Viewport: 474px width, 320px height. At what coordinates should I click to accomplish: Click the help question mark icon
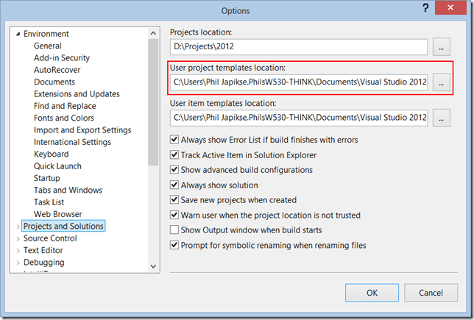tap(425, 8)
